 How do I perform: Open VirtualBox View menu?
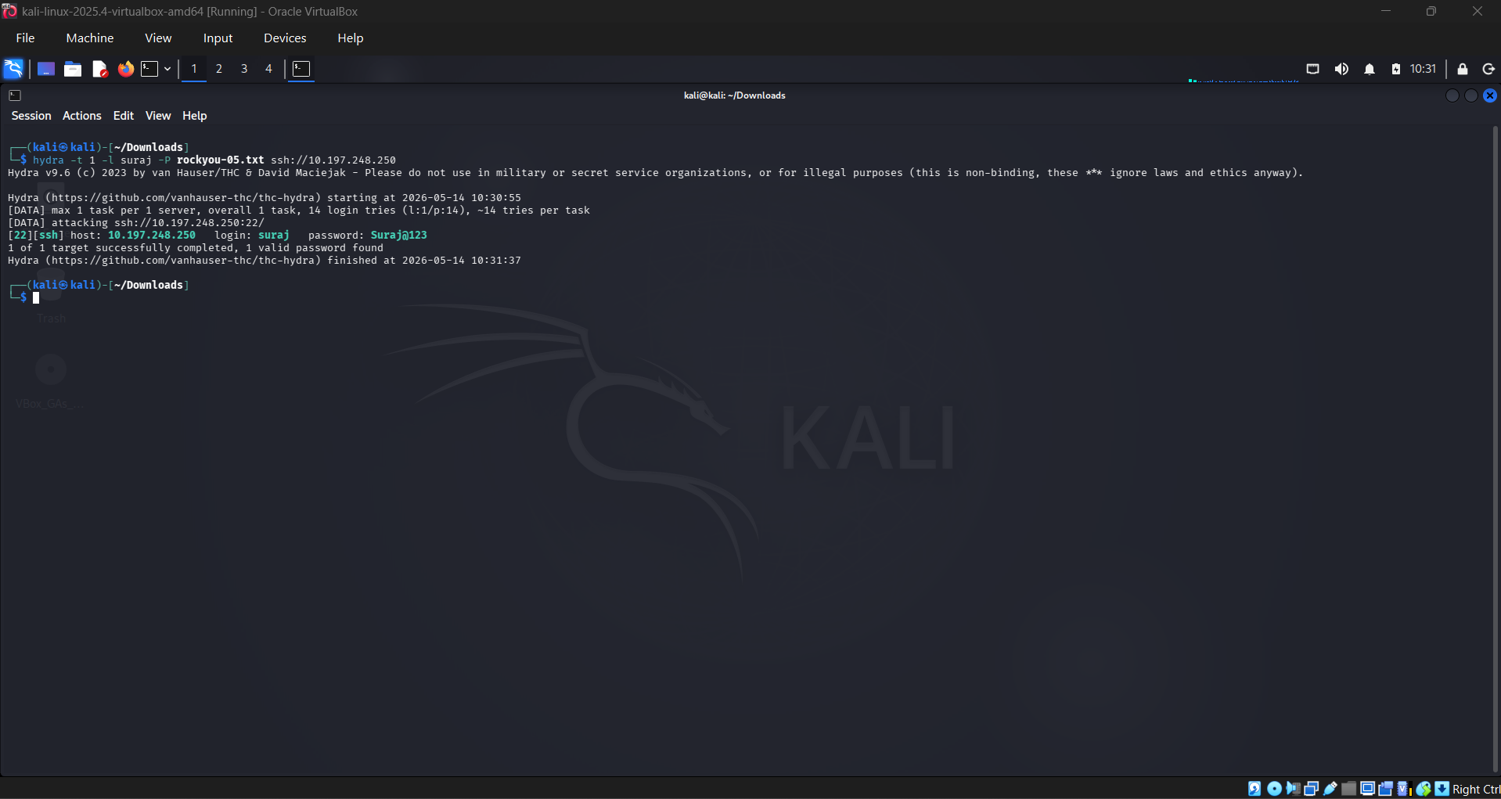158,38
